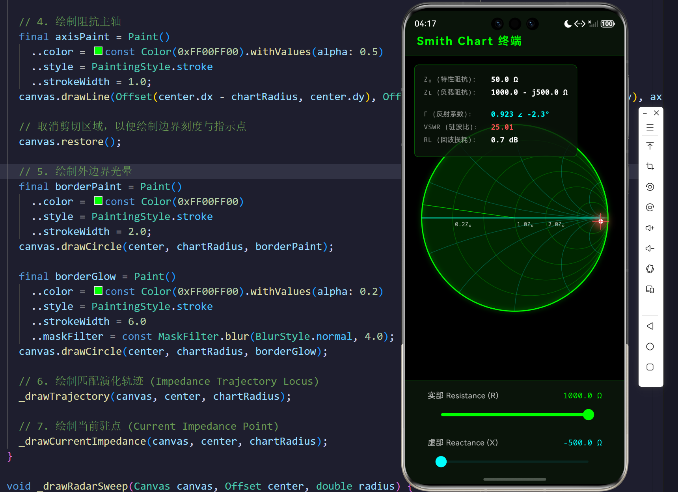Click the _drawTrajectory function call
Image resolution: width=678 pixels, height=492 pixels.
coord(155,396)
